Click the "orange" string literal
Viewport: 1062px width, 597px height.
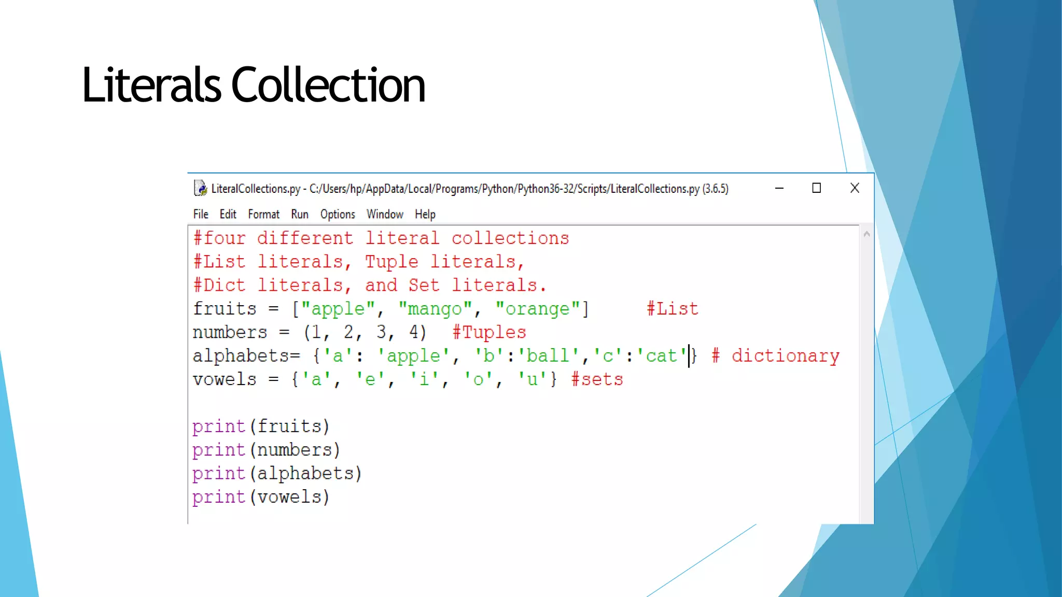tap(537, 309)
